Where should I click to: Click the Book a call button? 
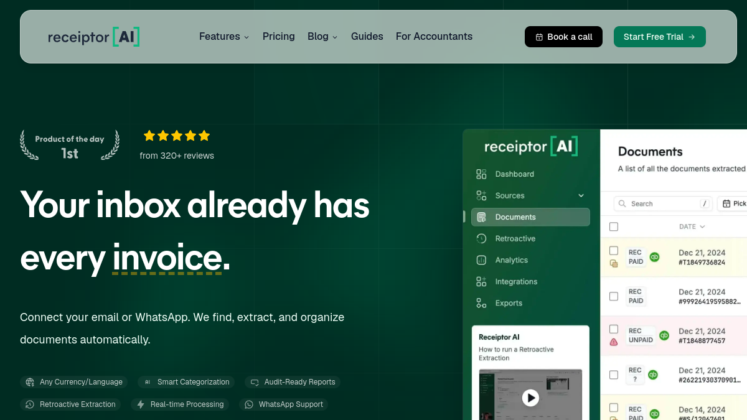pyautogui.click(x=563, y=37)
